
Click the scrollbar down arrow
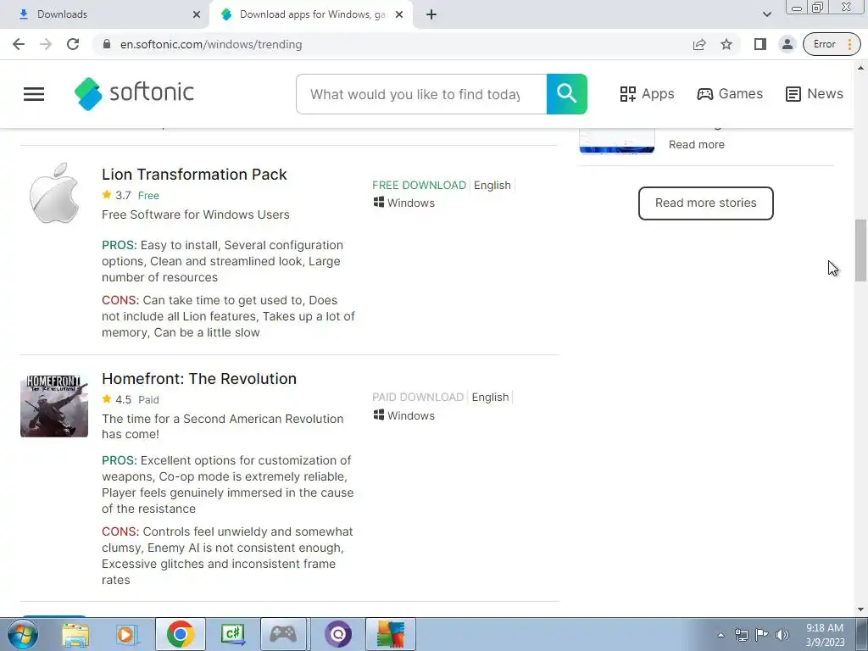(861, 609)
